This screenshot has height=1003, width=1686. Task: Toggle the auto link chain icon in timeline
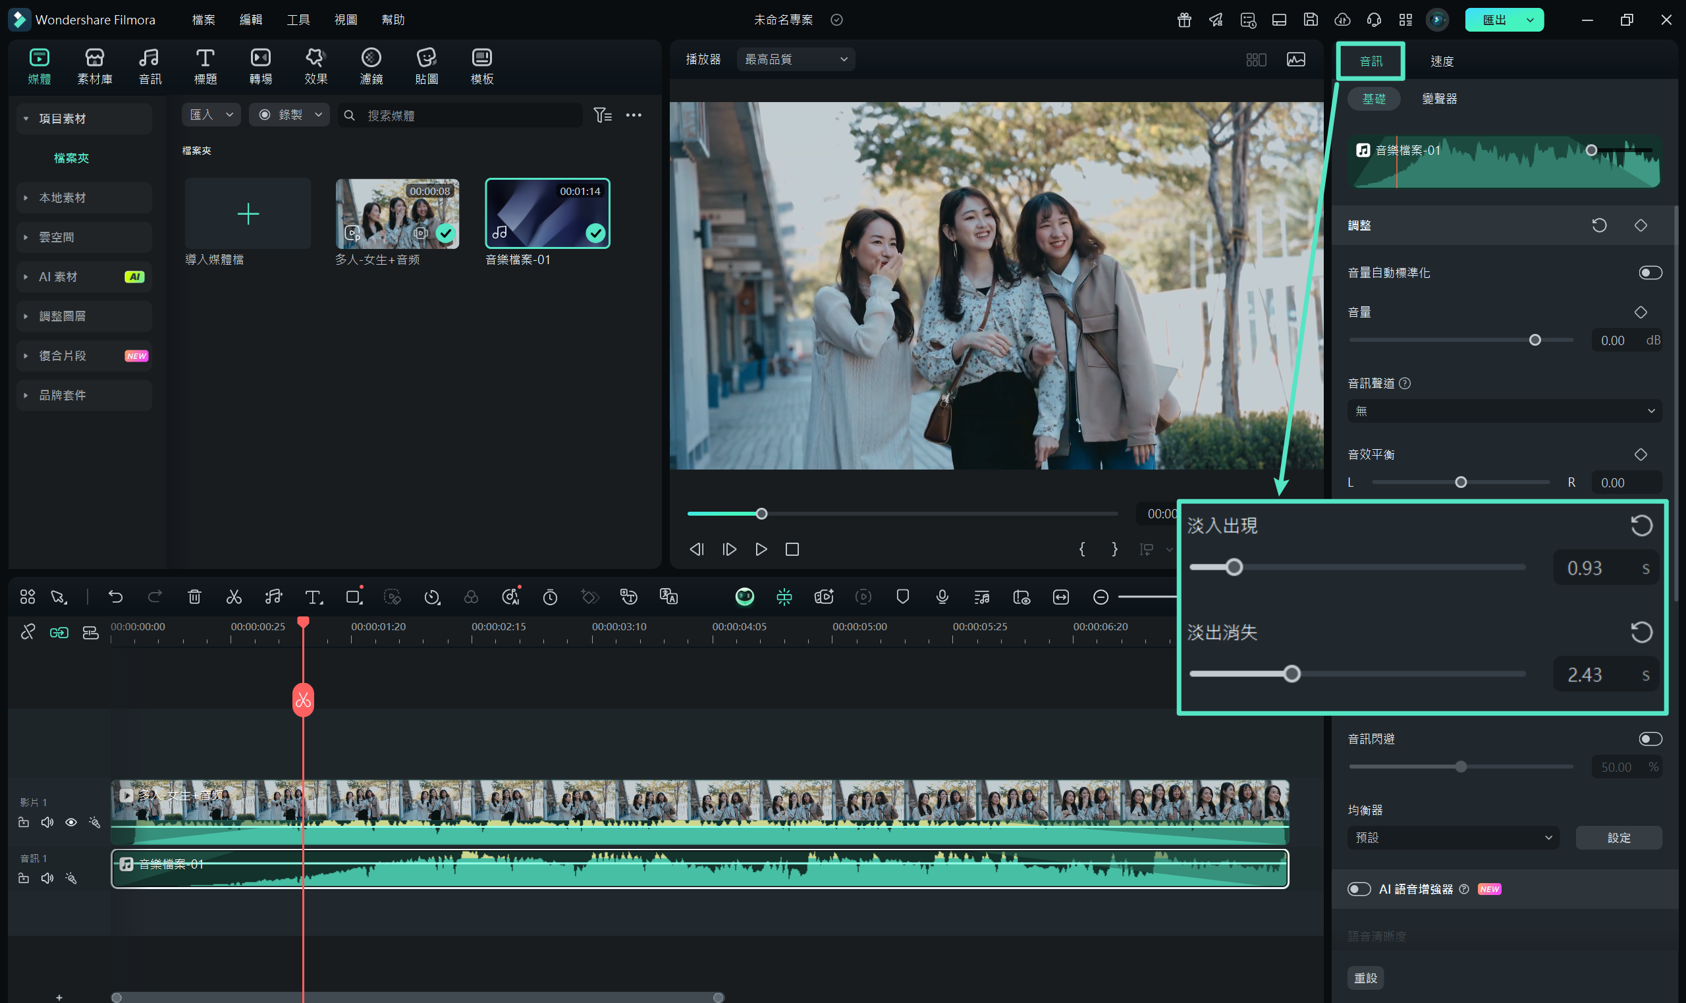pyautogui.click(x=59, y=633)
